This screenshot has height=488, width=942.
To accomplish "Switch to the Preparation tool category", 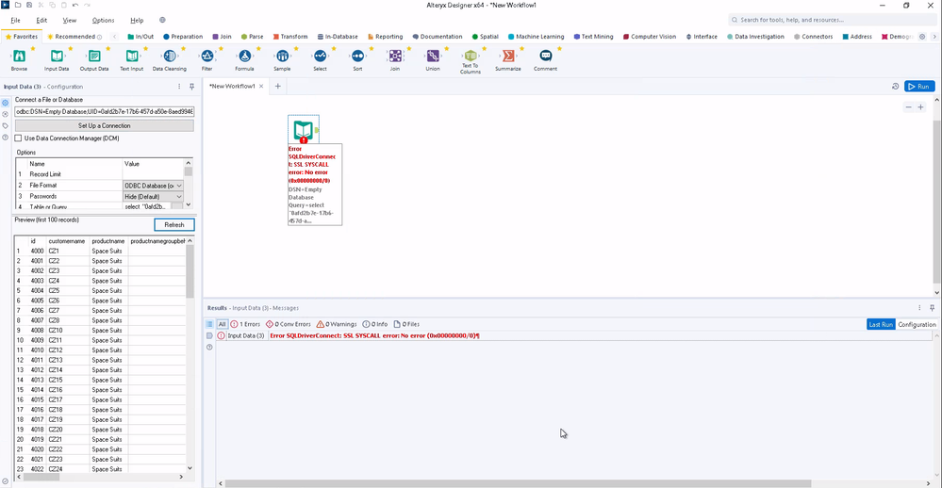I will click(x=183, y=37).
